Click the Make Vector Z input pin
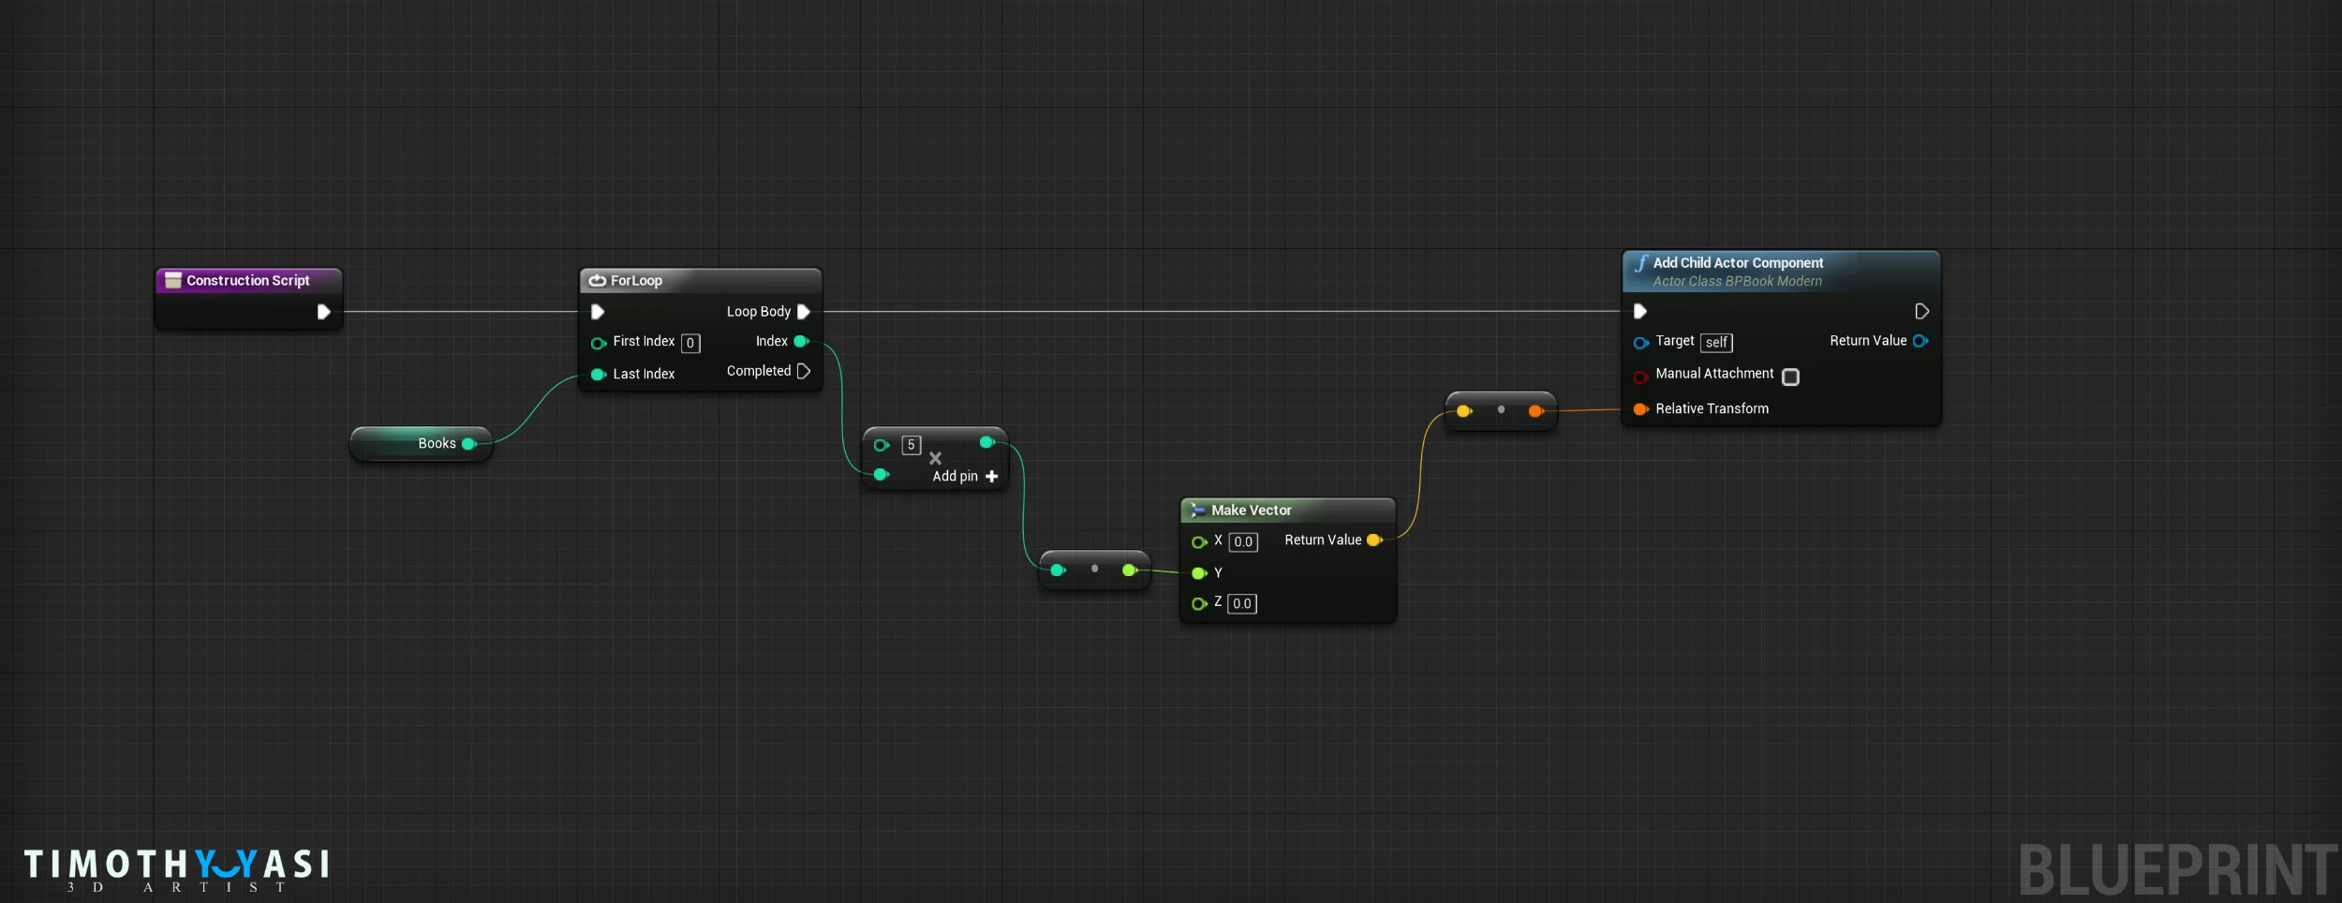 [x=1199, y=604]
